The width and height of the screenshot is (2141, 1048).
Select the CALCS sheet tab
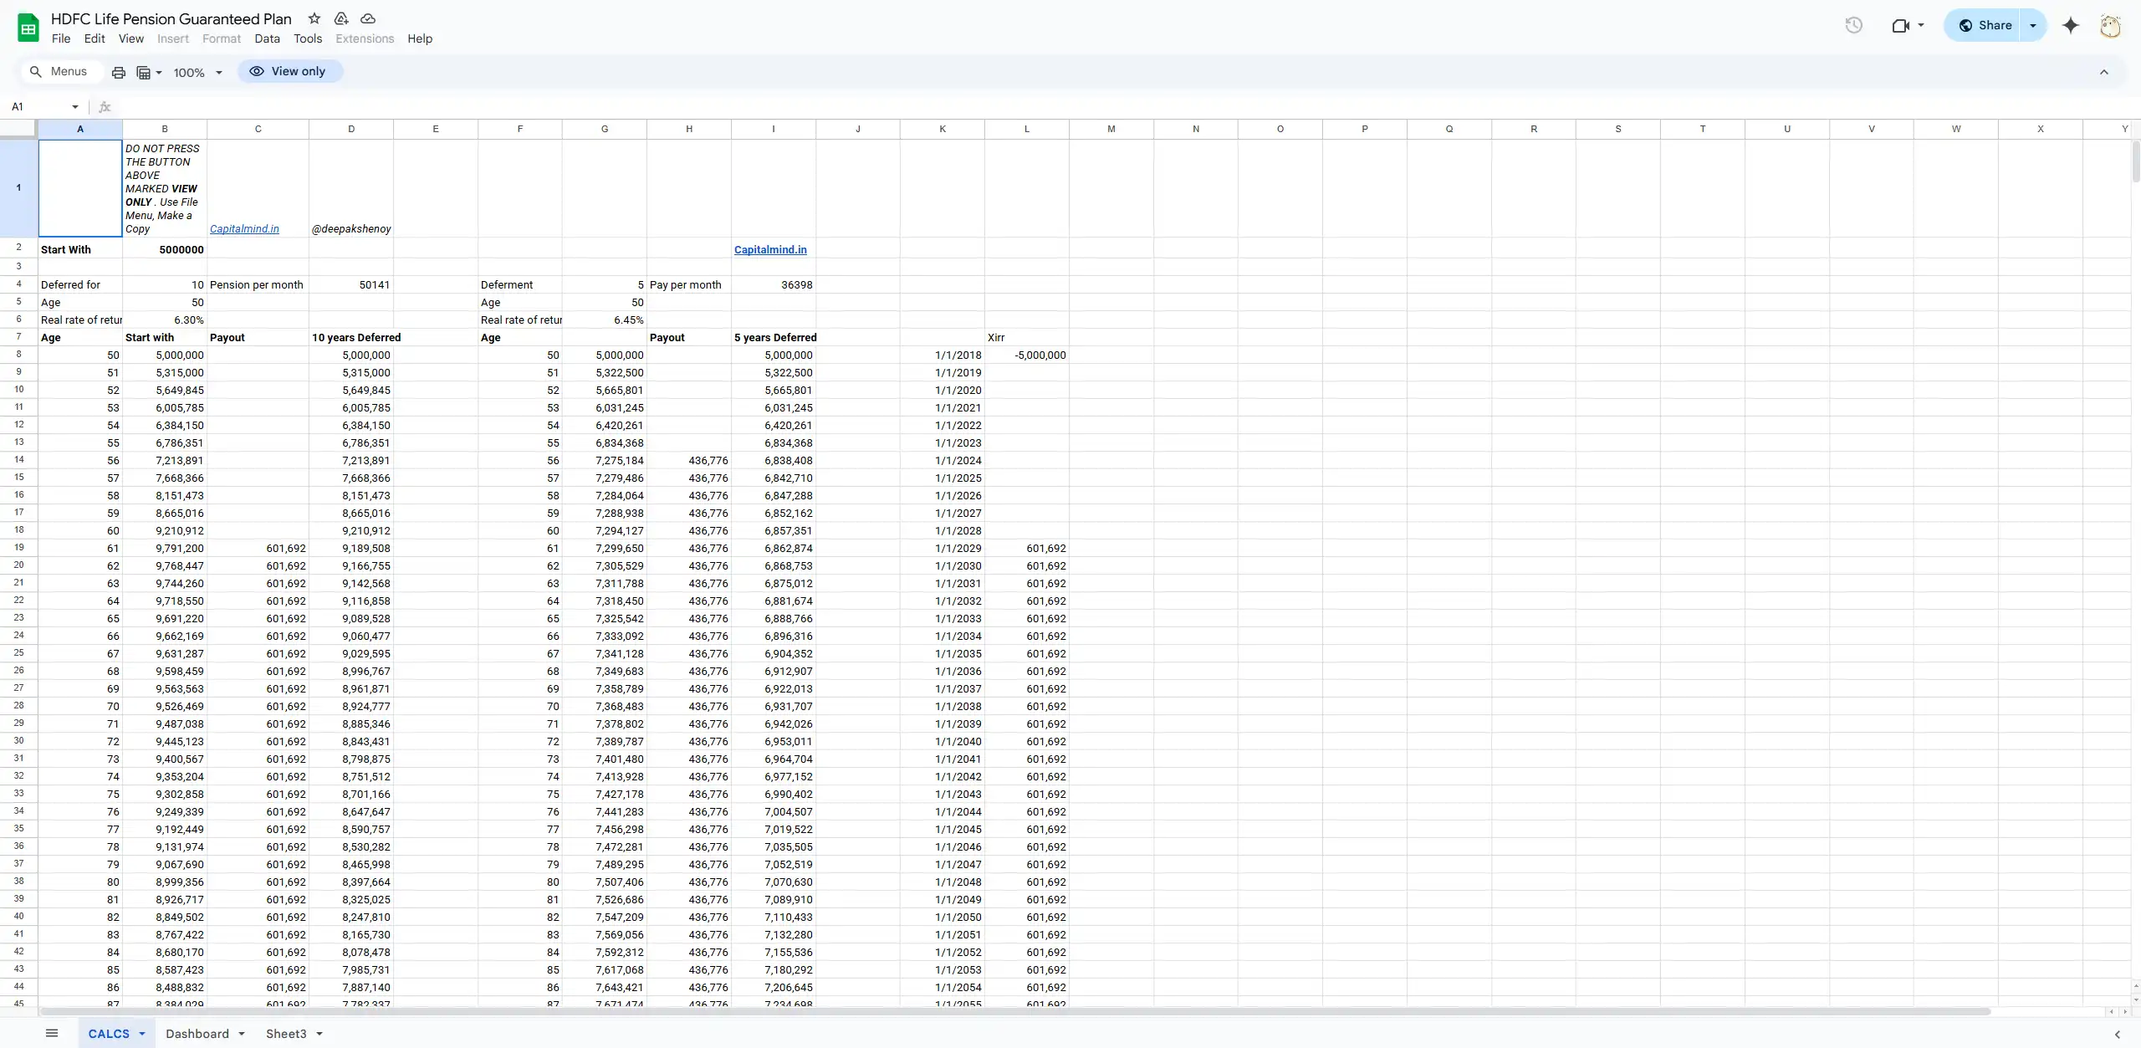click(109, 1034)
